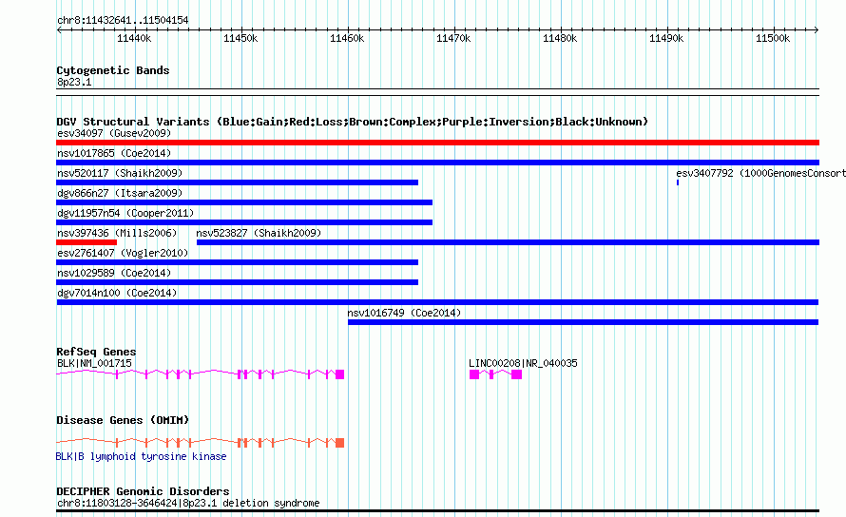
Task: Open the esv2761407 (Vogler2010) variant bar
Action: coord(237,262)
